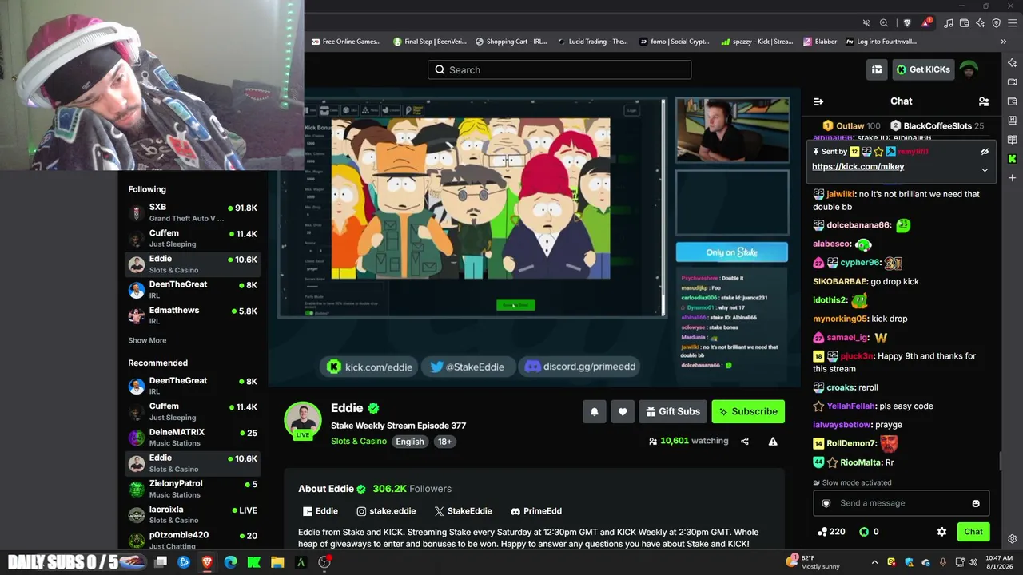Hide the pinned message in chat

[985, 152]
